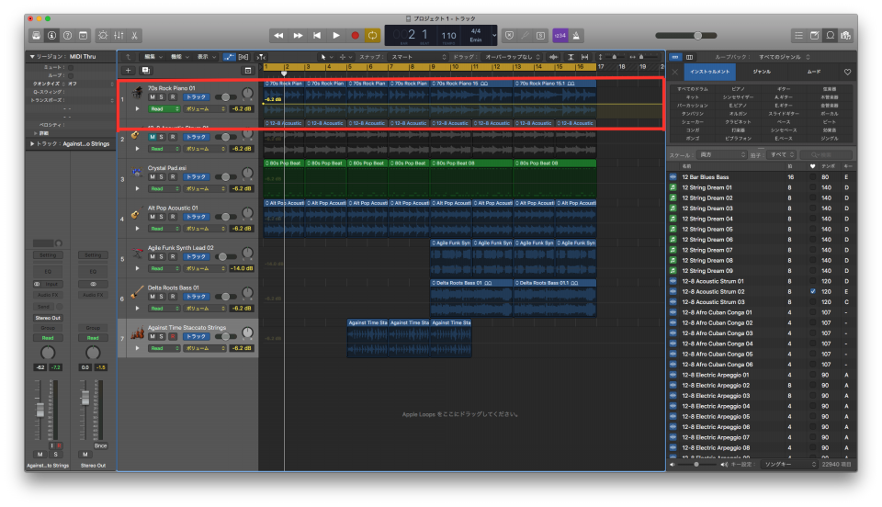Switch the loop browser to button view
This screenshot has width=882, height=507.
tap(675, 57)
